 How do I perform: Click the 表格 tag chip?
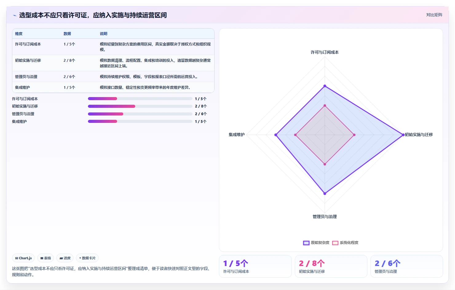coord(45,258)
